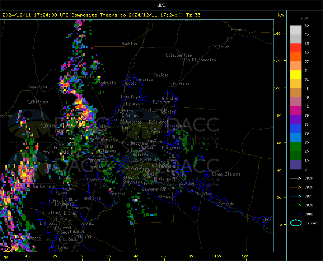
Task: Select the magenta 39-42 dBZ color swatch
Action: click(x=296, y=111)
